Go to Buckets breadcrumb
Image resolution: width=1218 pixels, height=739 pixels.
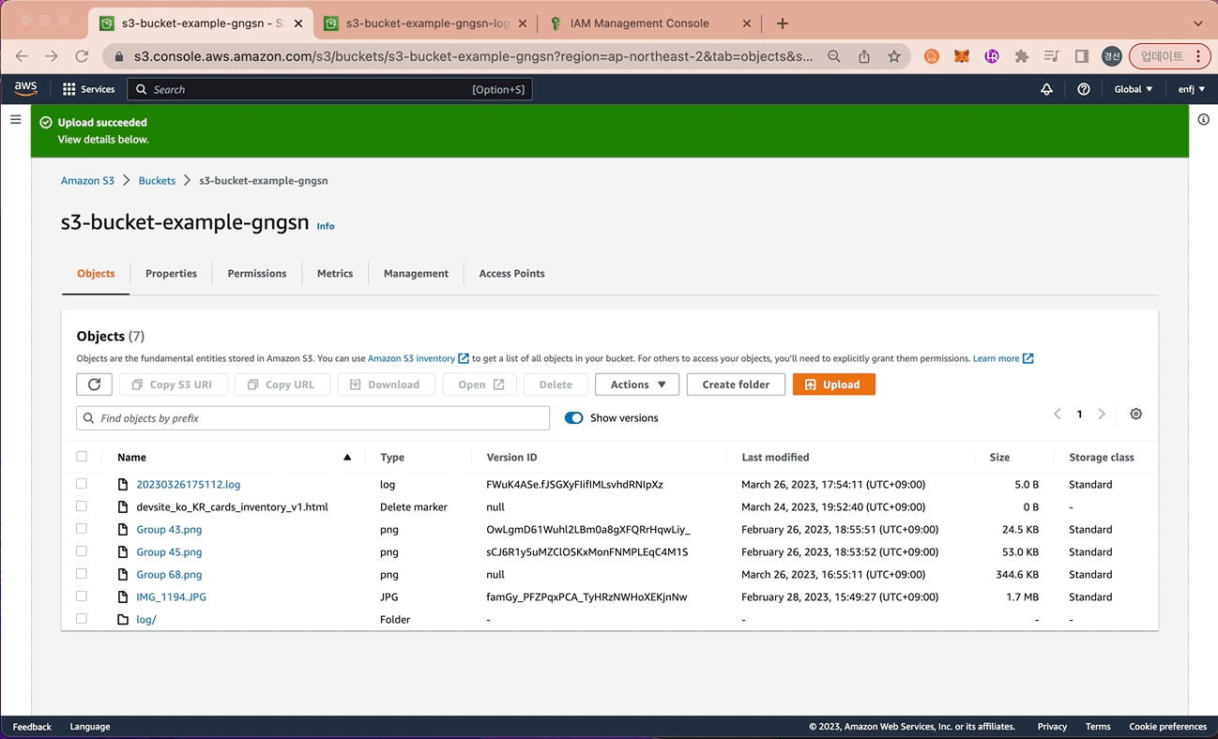click(x=157, y=180)
